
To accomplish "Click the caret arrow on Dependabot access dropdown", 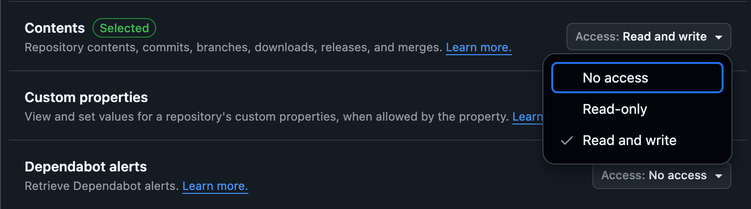I will tap(718, 176).
